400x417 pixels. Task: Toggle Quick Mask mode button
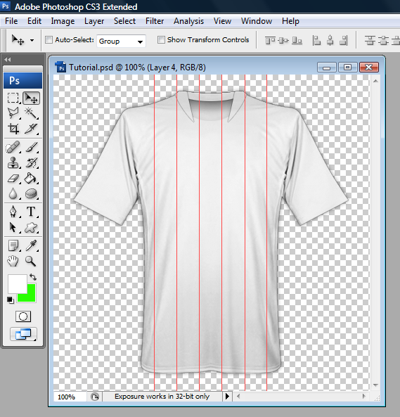pyautogui.click(x=23, y=316)
